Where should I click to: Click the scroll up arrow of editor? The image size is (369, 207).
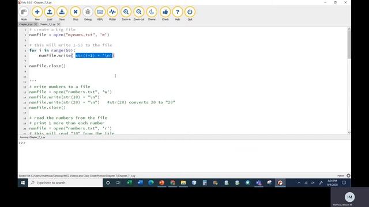349,29
